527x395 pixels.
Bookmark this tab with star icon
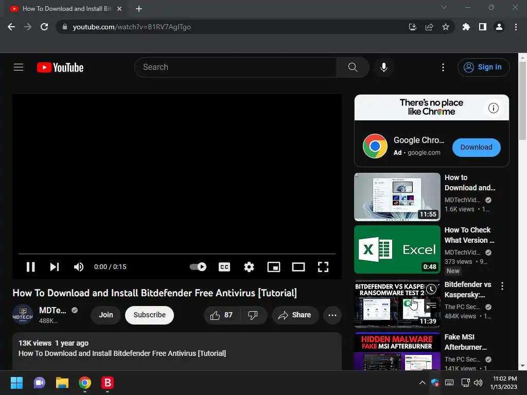tap(446, 27)
